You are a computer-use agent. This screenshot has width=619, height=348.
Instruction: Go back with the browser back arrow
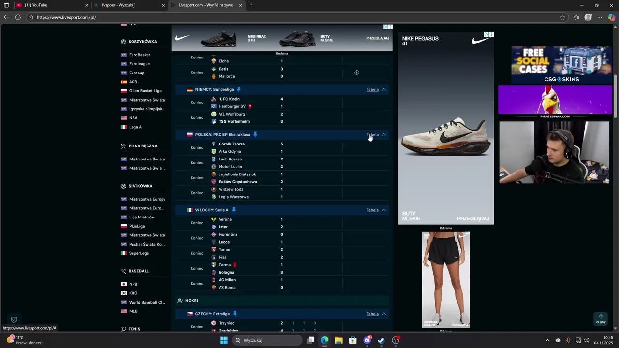click(6, 17)
